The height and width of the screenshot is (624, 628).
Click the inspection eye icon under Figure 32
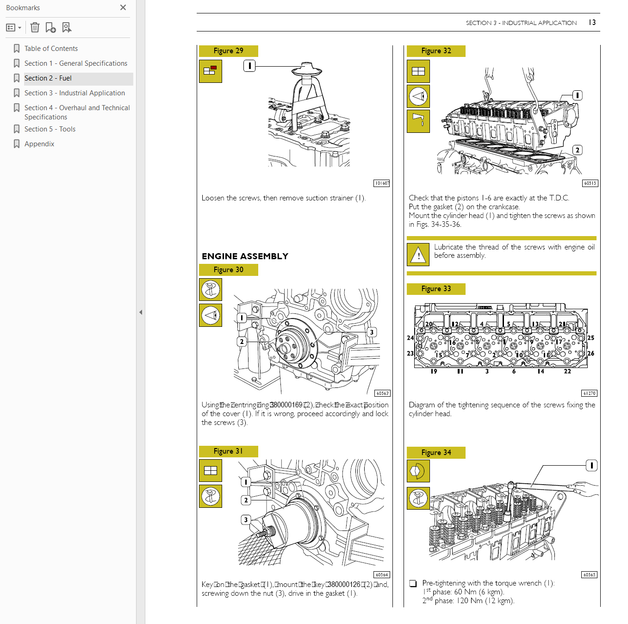point(418,96)
